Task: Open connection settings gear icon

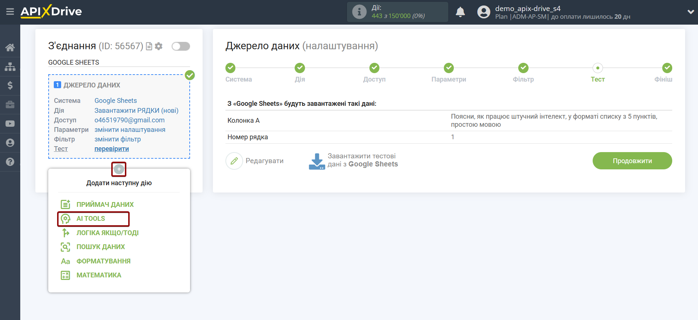Action: click(159, 46)
